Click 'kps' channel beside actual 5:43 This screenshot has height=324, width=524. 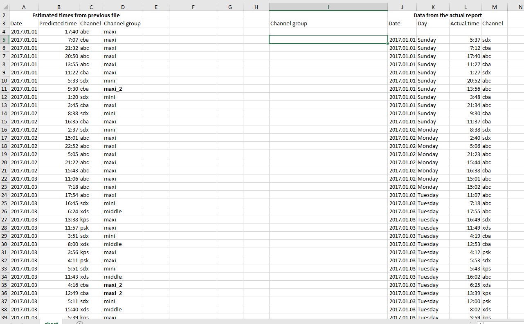pos(495,268)
